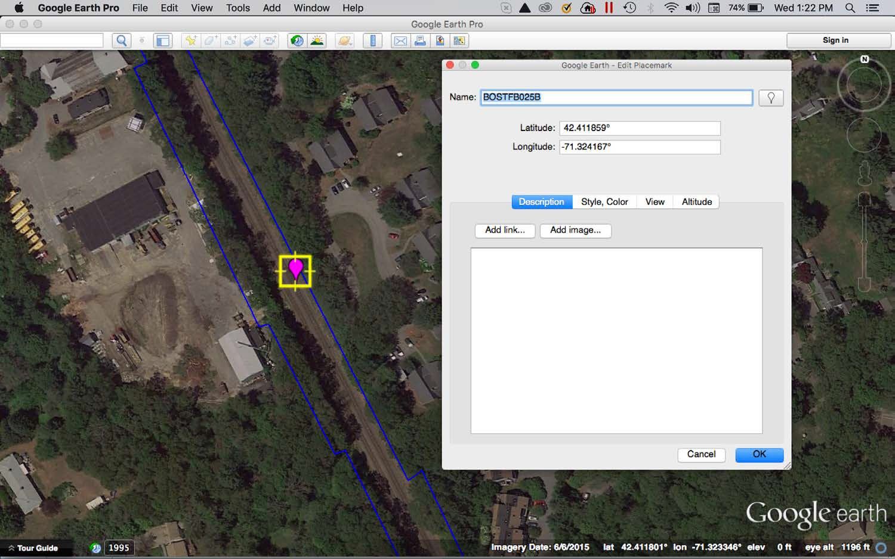This screenshot has height=559, width=895.
Task: Switch to the Style, Color tab
Action: pyautogui.click(x=604, y=202)
